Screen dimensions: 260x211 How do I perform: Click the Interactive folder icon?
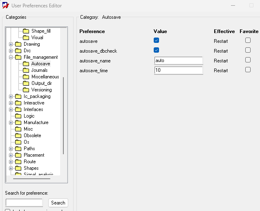[x=18, y=103]
